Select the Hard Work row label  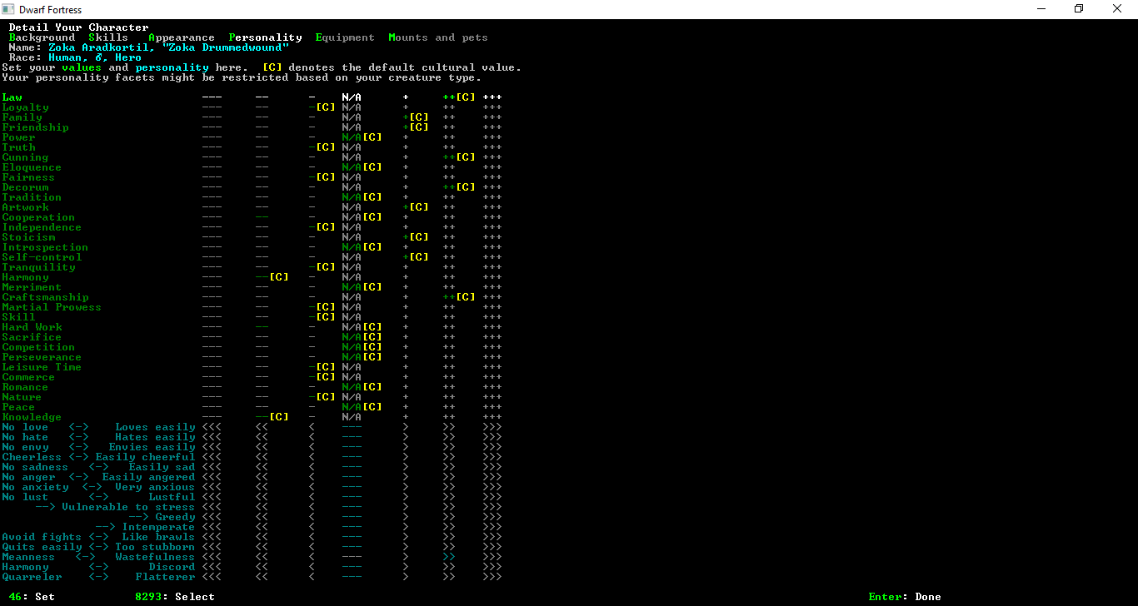pos(32,327)
